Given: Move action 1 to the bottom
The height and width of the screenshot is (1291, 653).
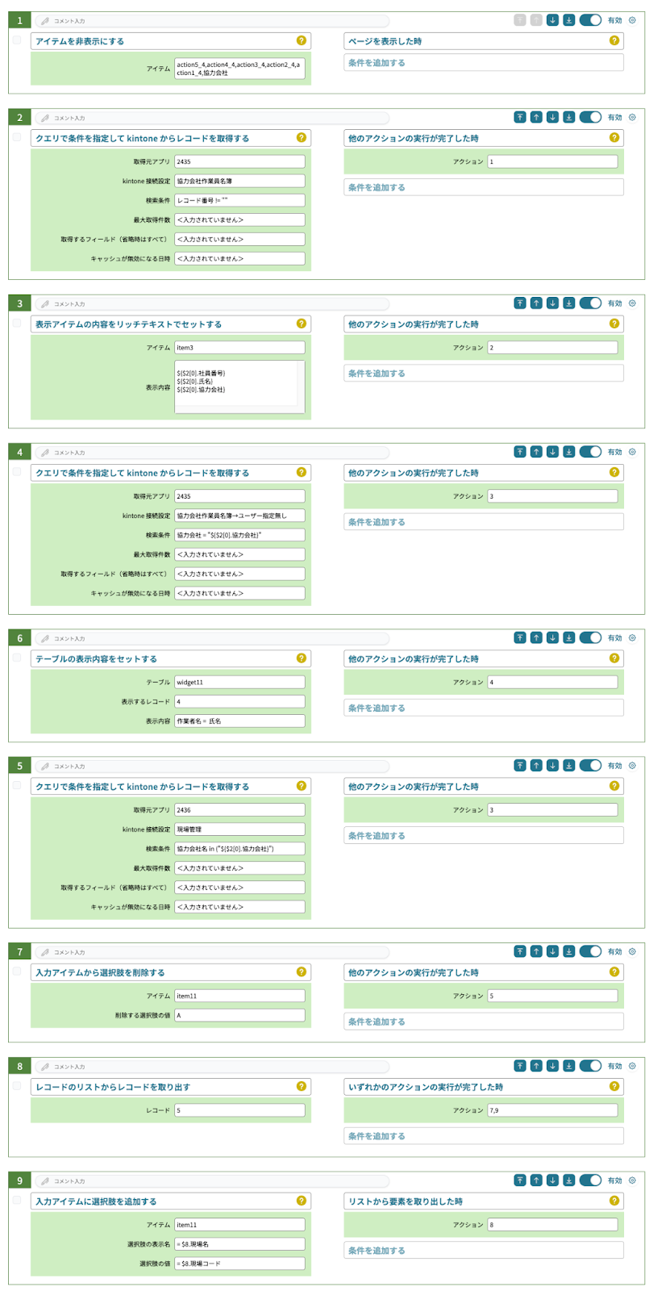Looking at the screenshot, I should (568, 20).
